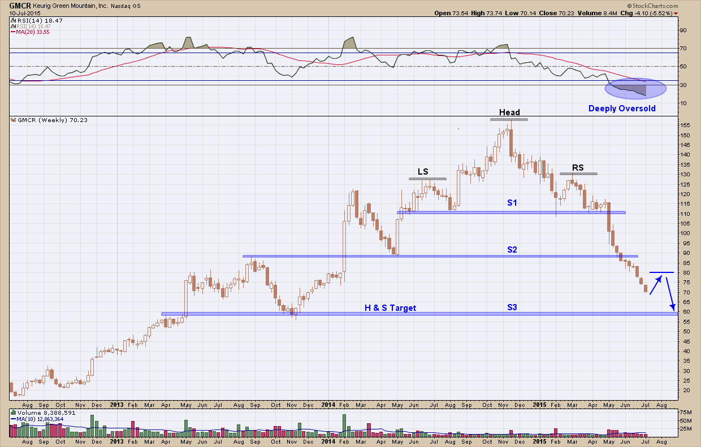Click the 20 price axis label
This screenshot has height=447, width=701.
[684, 390]
